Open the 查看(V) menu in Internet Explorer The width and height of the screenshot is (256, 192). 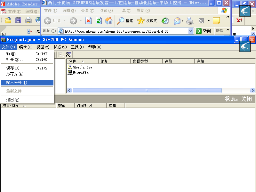(x=88, y=11)
